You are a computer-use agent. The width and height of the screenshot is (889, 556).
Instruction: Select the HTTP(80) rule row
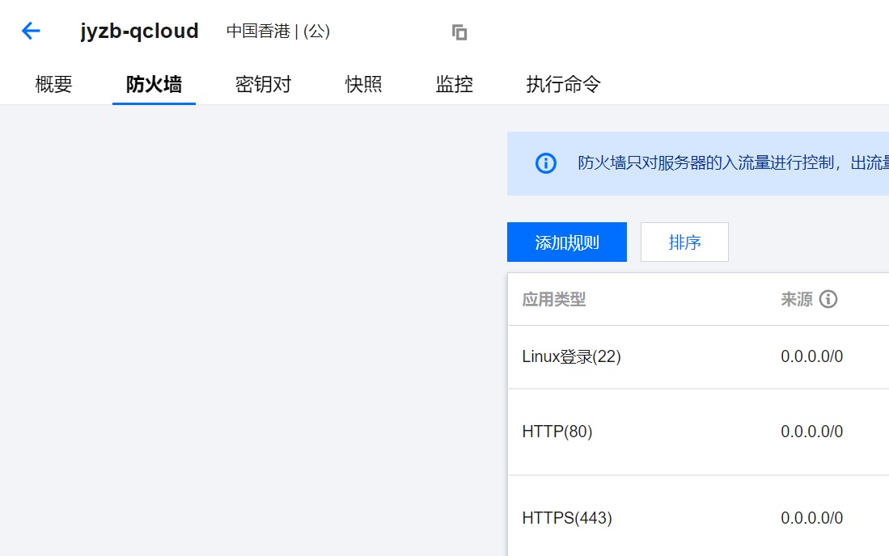[x=557, y=432]
